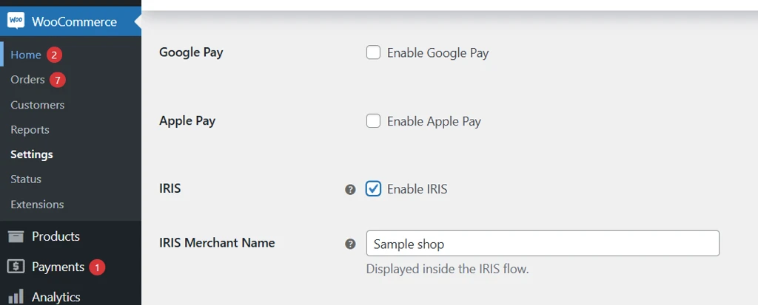Screen dimensions: 758x305
Task: Click the red Payments notification badge
Action: pyautogui.click(x=97, y=267)
